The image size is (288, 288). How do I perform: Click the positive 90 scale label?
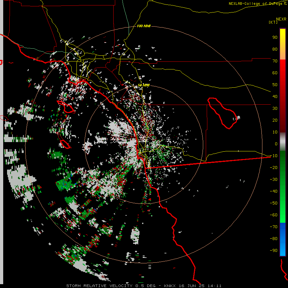(x=275, y=37)
